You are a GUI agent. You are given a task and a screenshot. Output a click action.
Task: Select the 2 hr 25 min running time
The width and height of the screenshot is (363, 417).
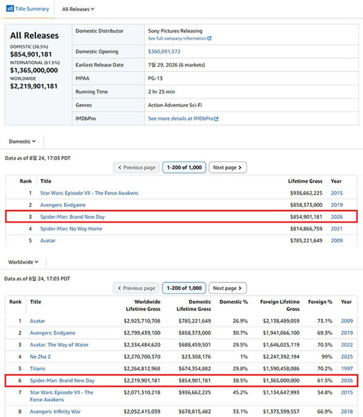pyautogui.click(x=162, y=92)
